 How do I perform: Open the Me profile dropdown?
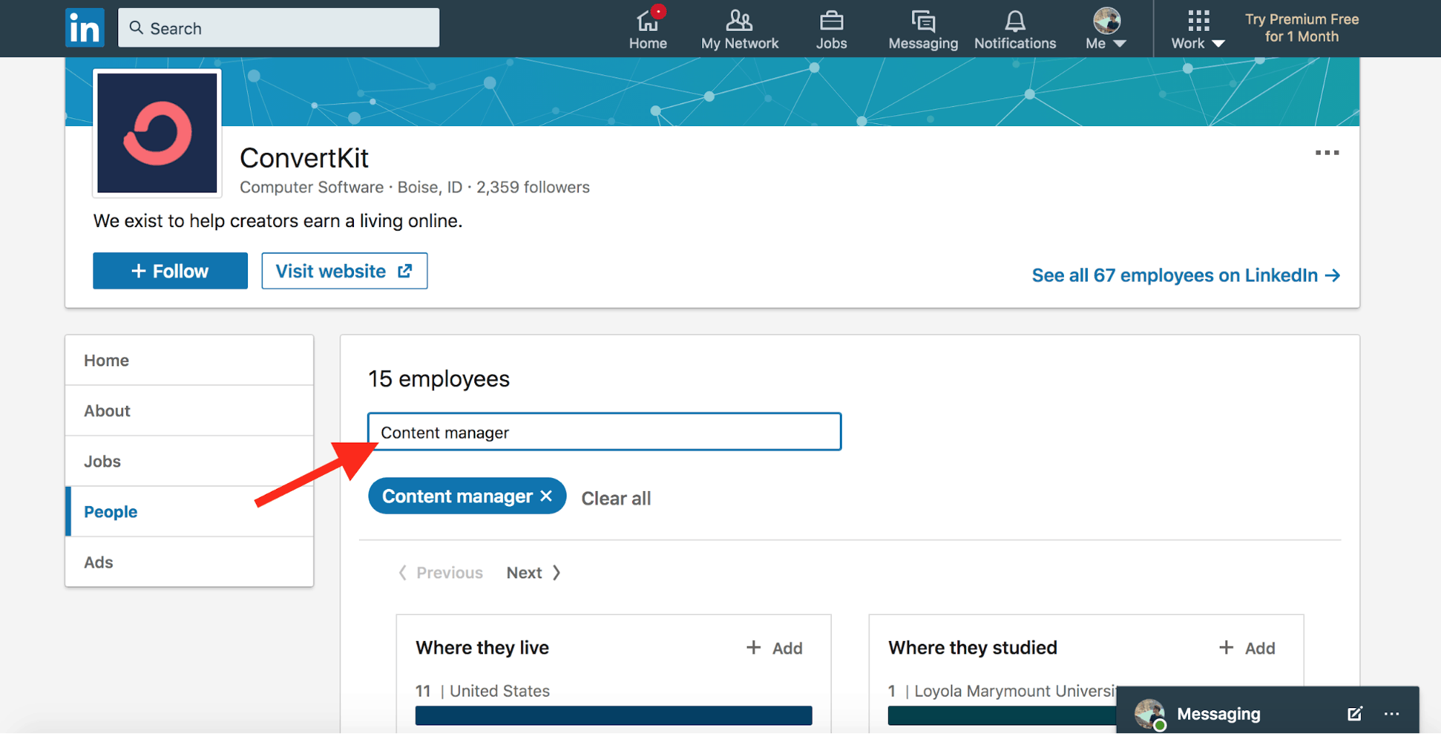tap(1106, 29)
